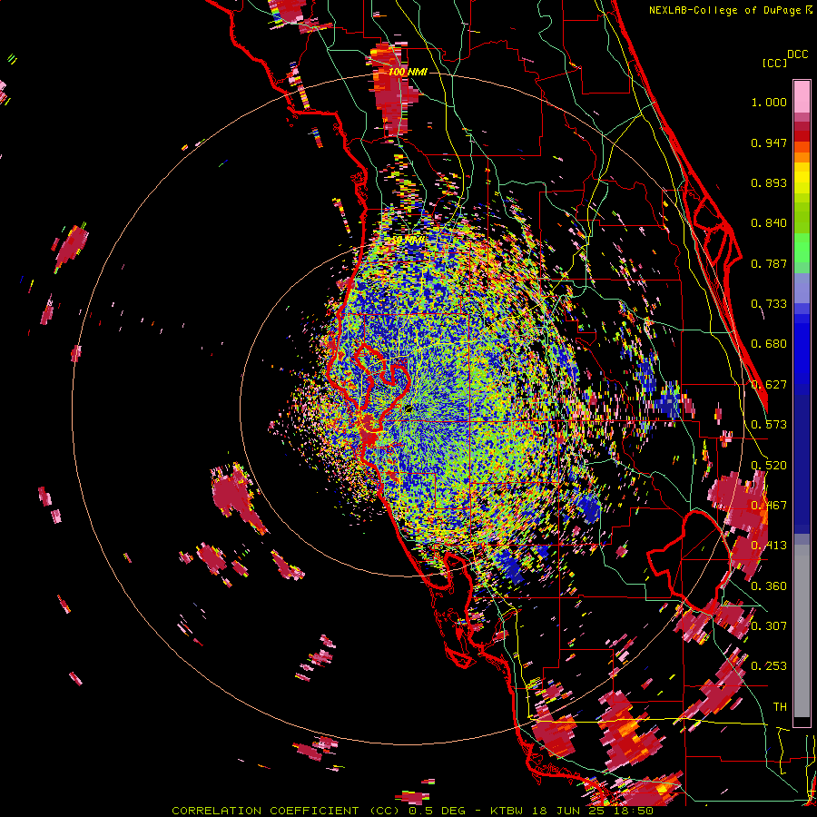Select the 0.627 scale value

click(769, 385)
